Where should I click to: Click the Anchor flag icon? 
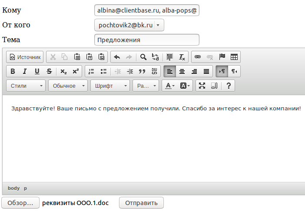pyautogui.click(x=222, y=57)
